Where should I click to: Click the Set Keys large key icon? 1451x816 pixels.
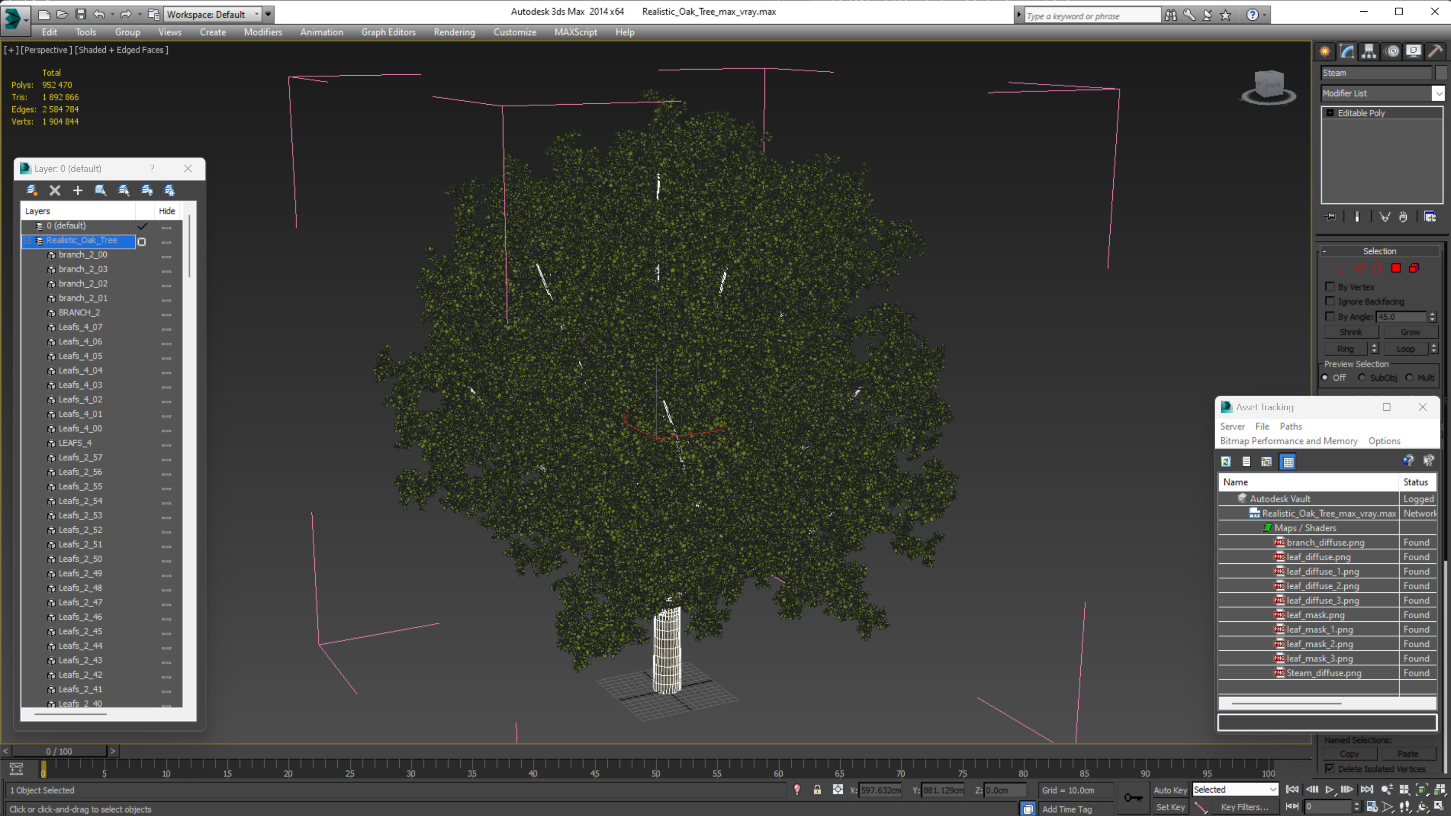point(1133,797)
